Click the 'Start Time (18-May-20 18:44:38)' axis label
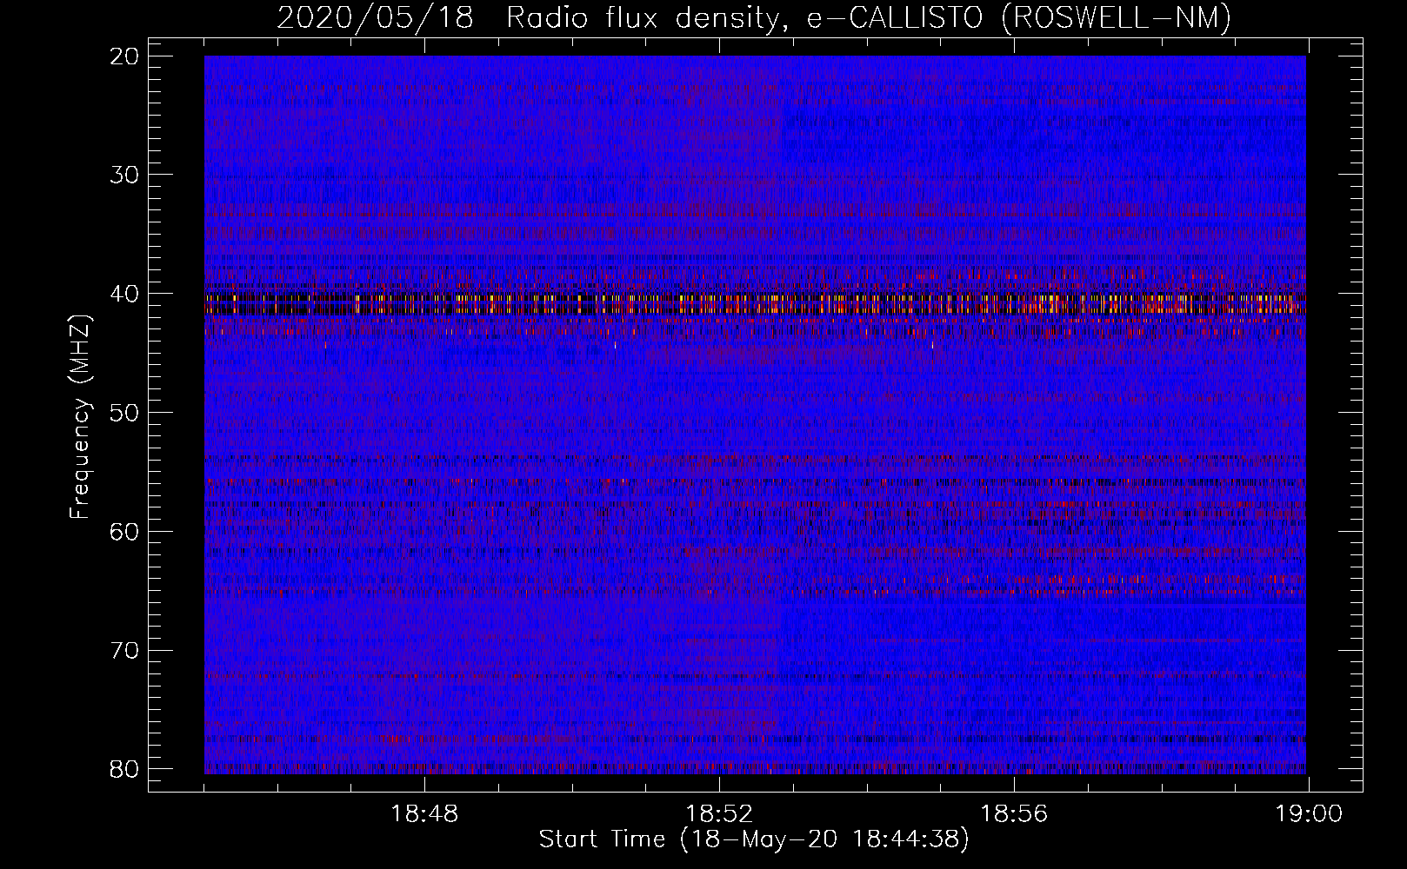1407x869 pixels. 754,839
